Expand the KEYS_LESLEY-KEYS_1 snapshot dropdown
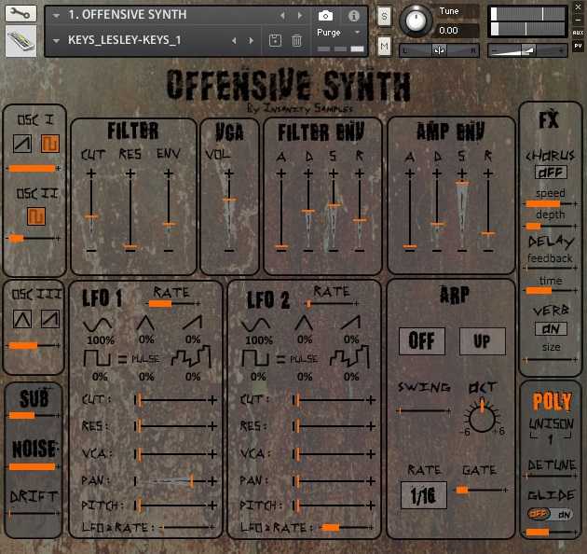The width and height of the screenshot is (587, 554). tap(56, 40)
